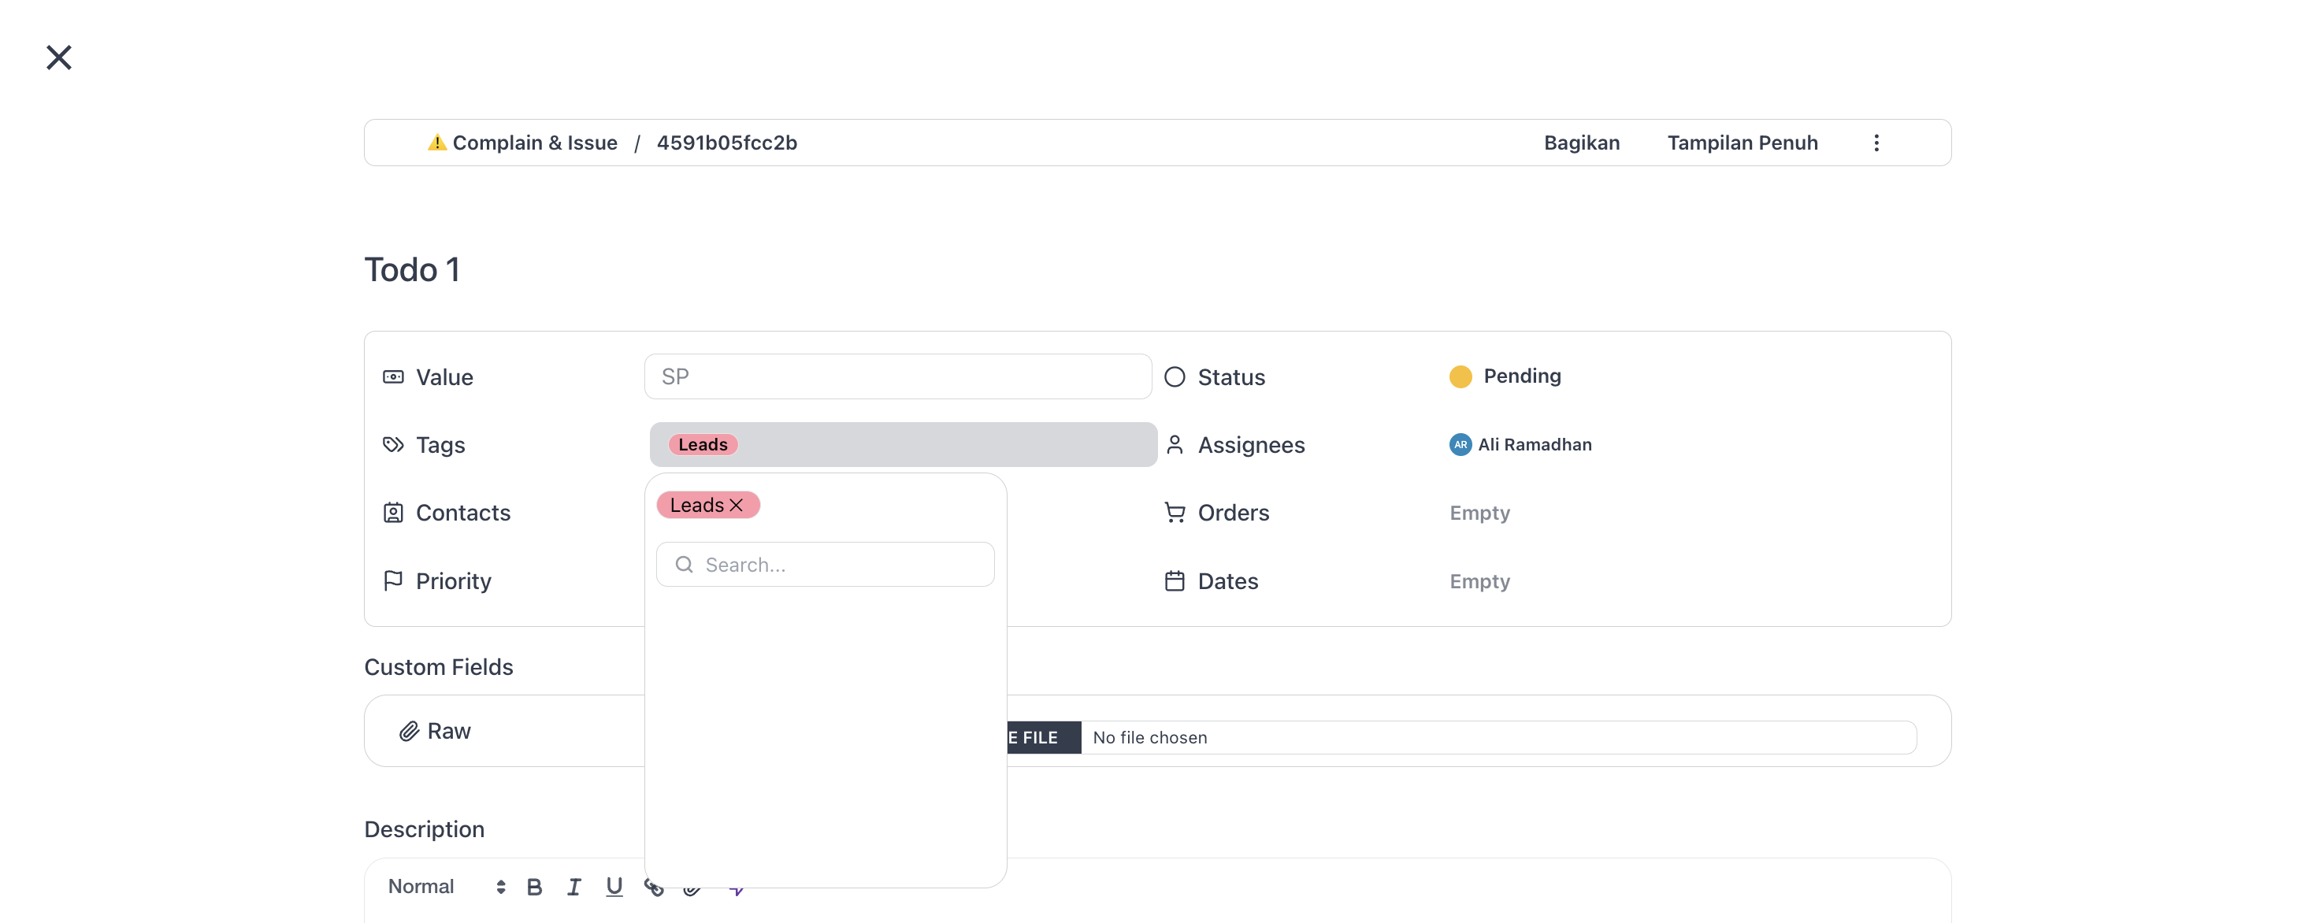Click the warning icon beside Complain & Issue

[437, 142]
